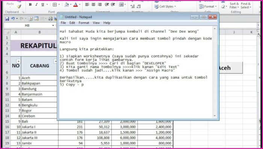Open Notepad Format menu
This screenshot has height=149, width=263.
84,23
